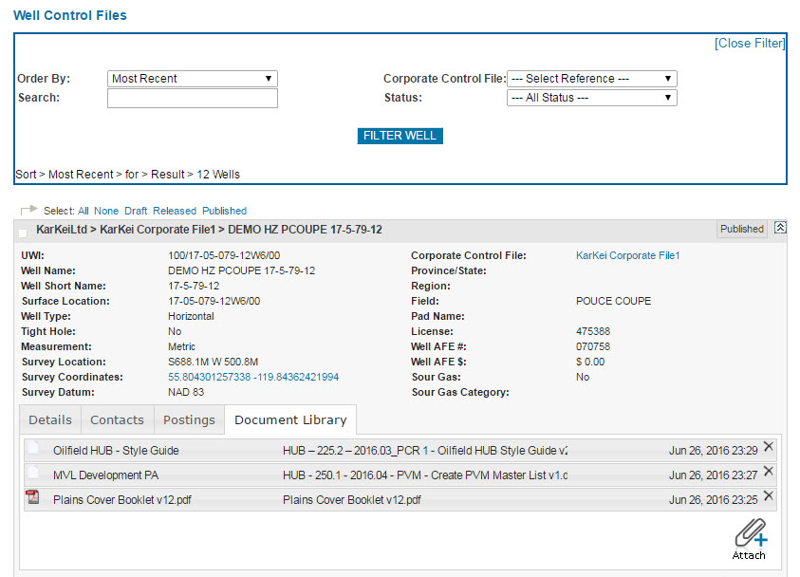Viewport: 800px width, 577px height.
Task: Select all Released wells link
Action: click(175, 211)
